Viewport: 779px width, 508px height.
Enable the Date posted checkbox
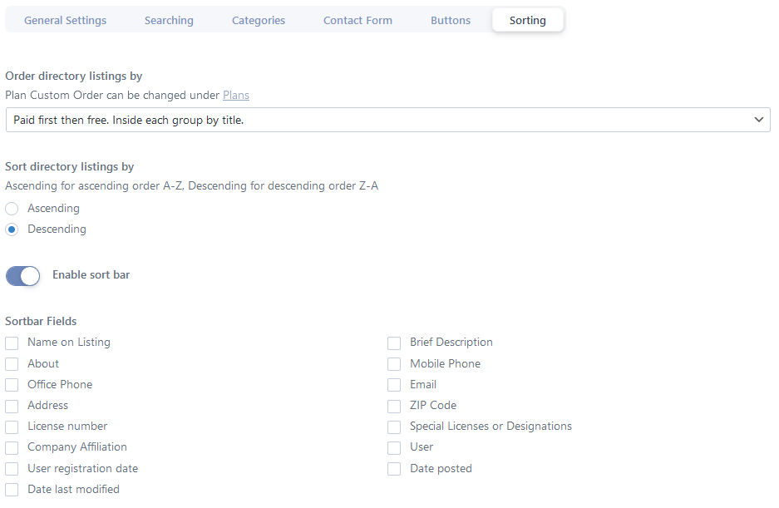click(394, 469)
